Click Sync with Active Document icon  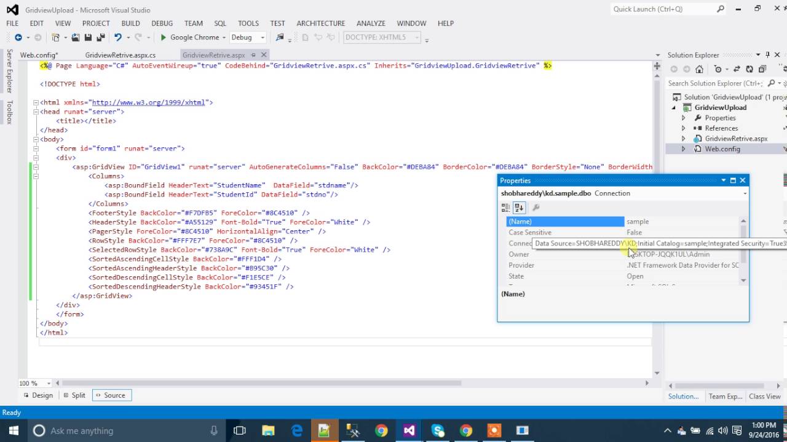(736, 69)
